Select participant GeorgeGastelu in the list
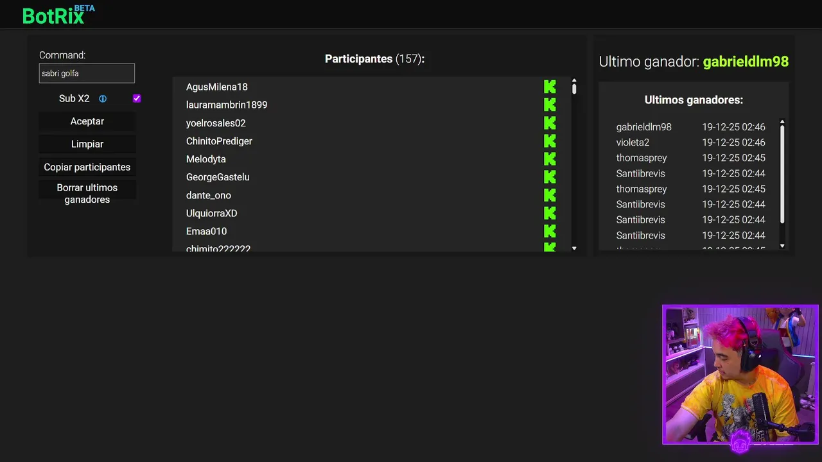 tap(218, 177)
